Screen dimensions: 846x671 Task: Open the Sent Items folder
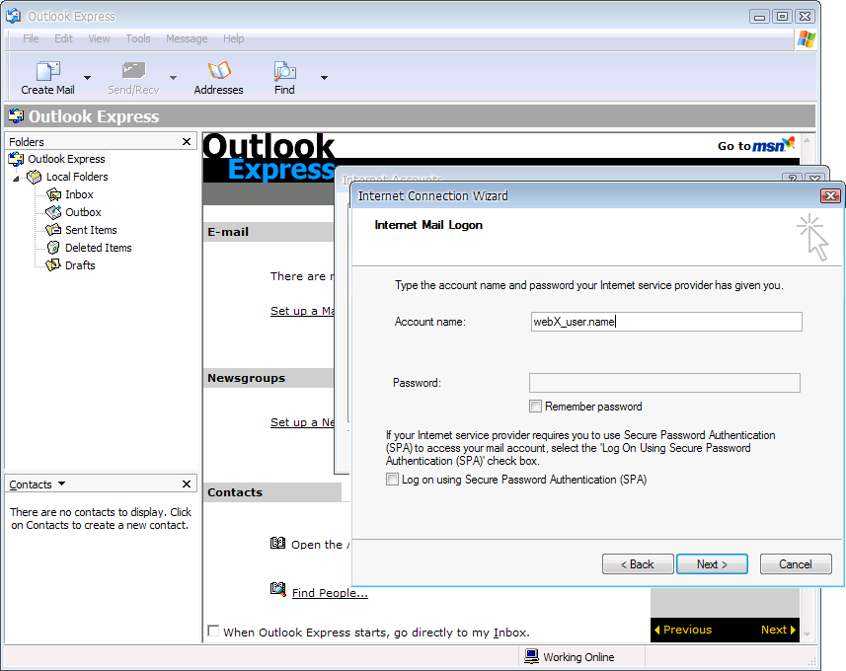click(91, 230)
